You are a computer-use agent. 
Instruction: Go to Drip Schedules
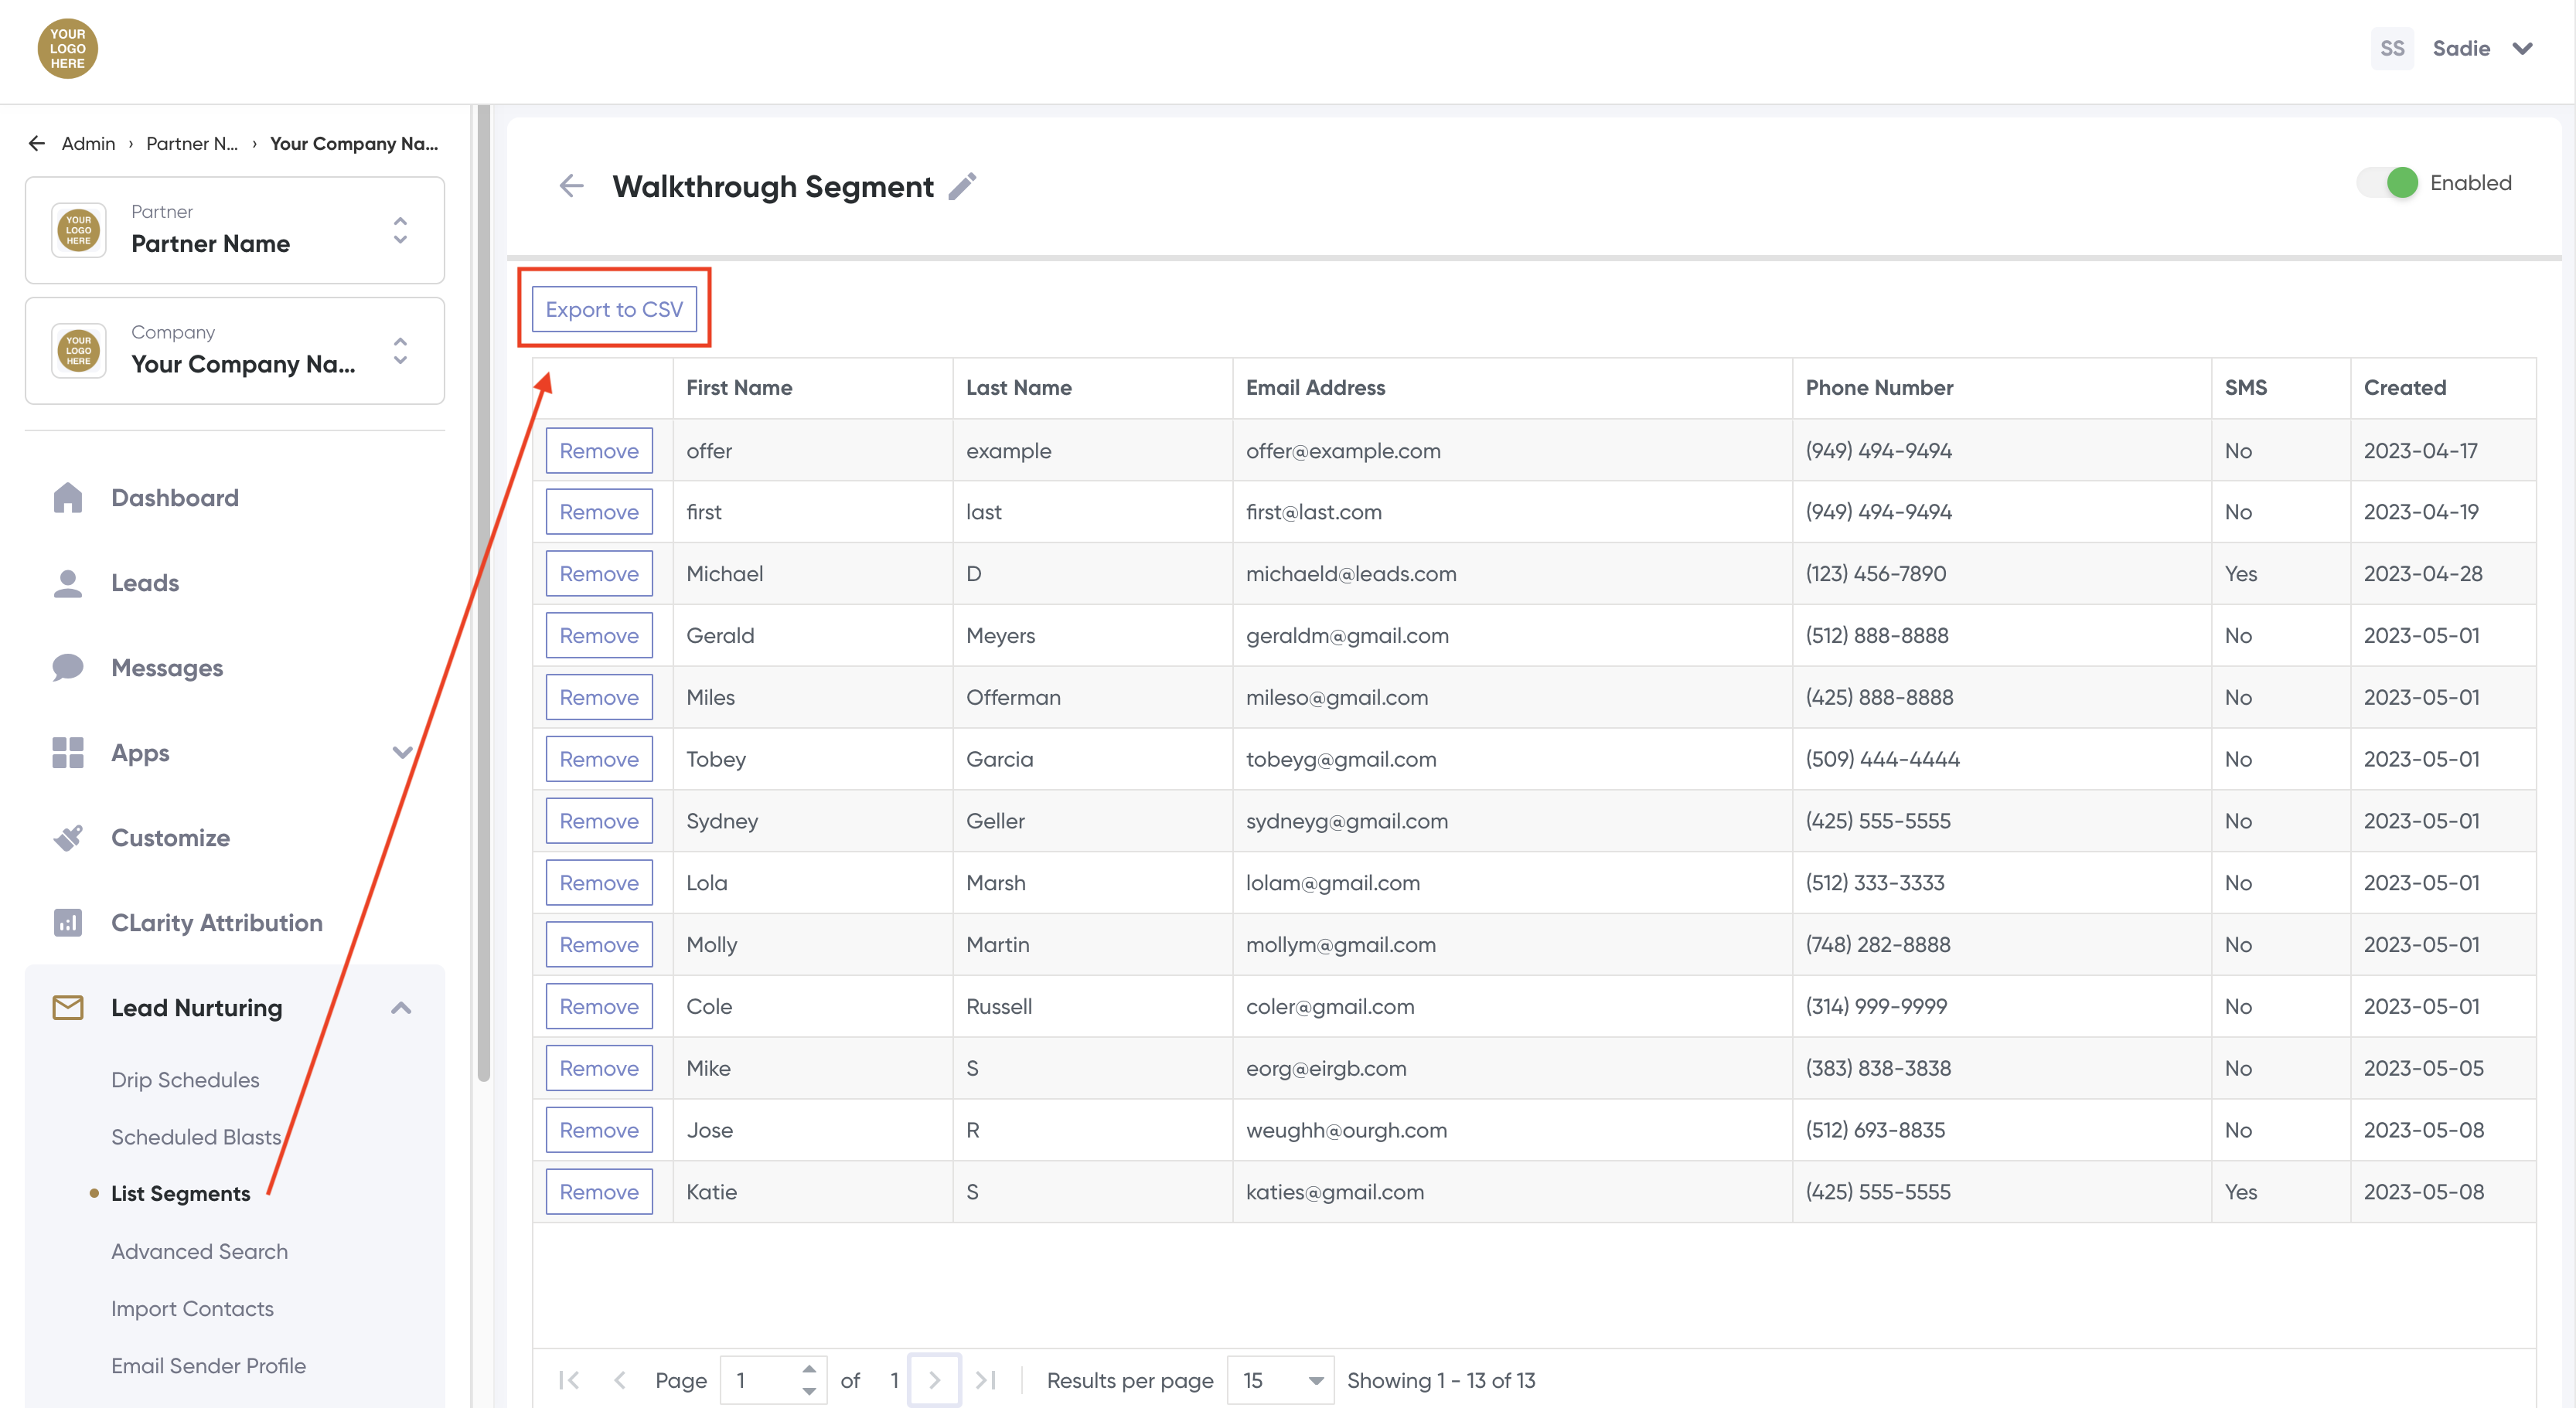(185, 1080)
